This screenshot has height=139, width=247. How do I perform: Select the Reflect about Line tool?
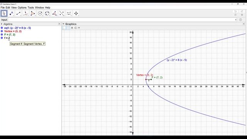coord(62,14)
